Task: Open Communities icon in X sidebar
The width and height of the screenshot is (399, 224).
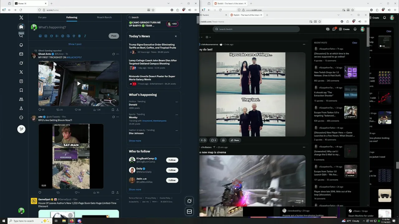Action: tap(21, 99)
